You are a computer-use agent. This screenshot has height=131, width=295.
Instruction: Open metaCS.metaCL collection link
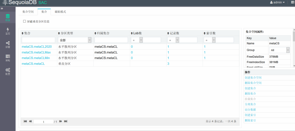(33, 64)
